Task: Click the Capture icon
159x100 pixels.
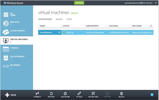Action: pos(107,93)
